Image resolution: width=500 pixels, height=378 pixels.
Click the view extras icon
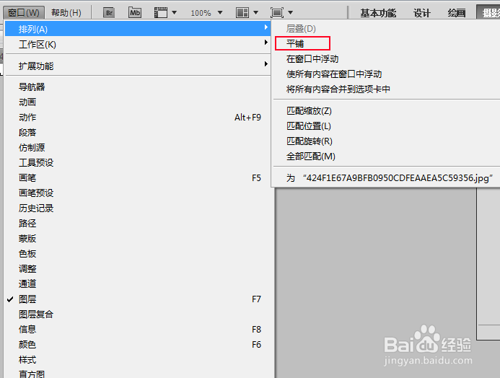pyautogui.click(x=161, y=13)
